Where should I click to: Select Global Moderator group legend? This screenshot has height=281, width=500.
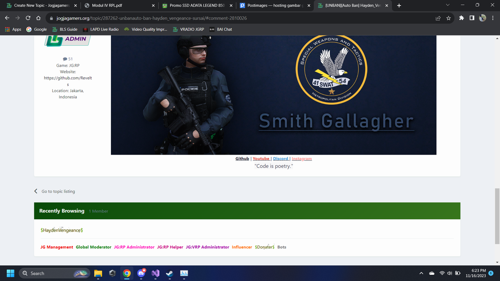pos(93,247)
